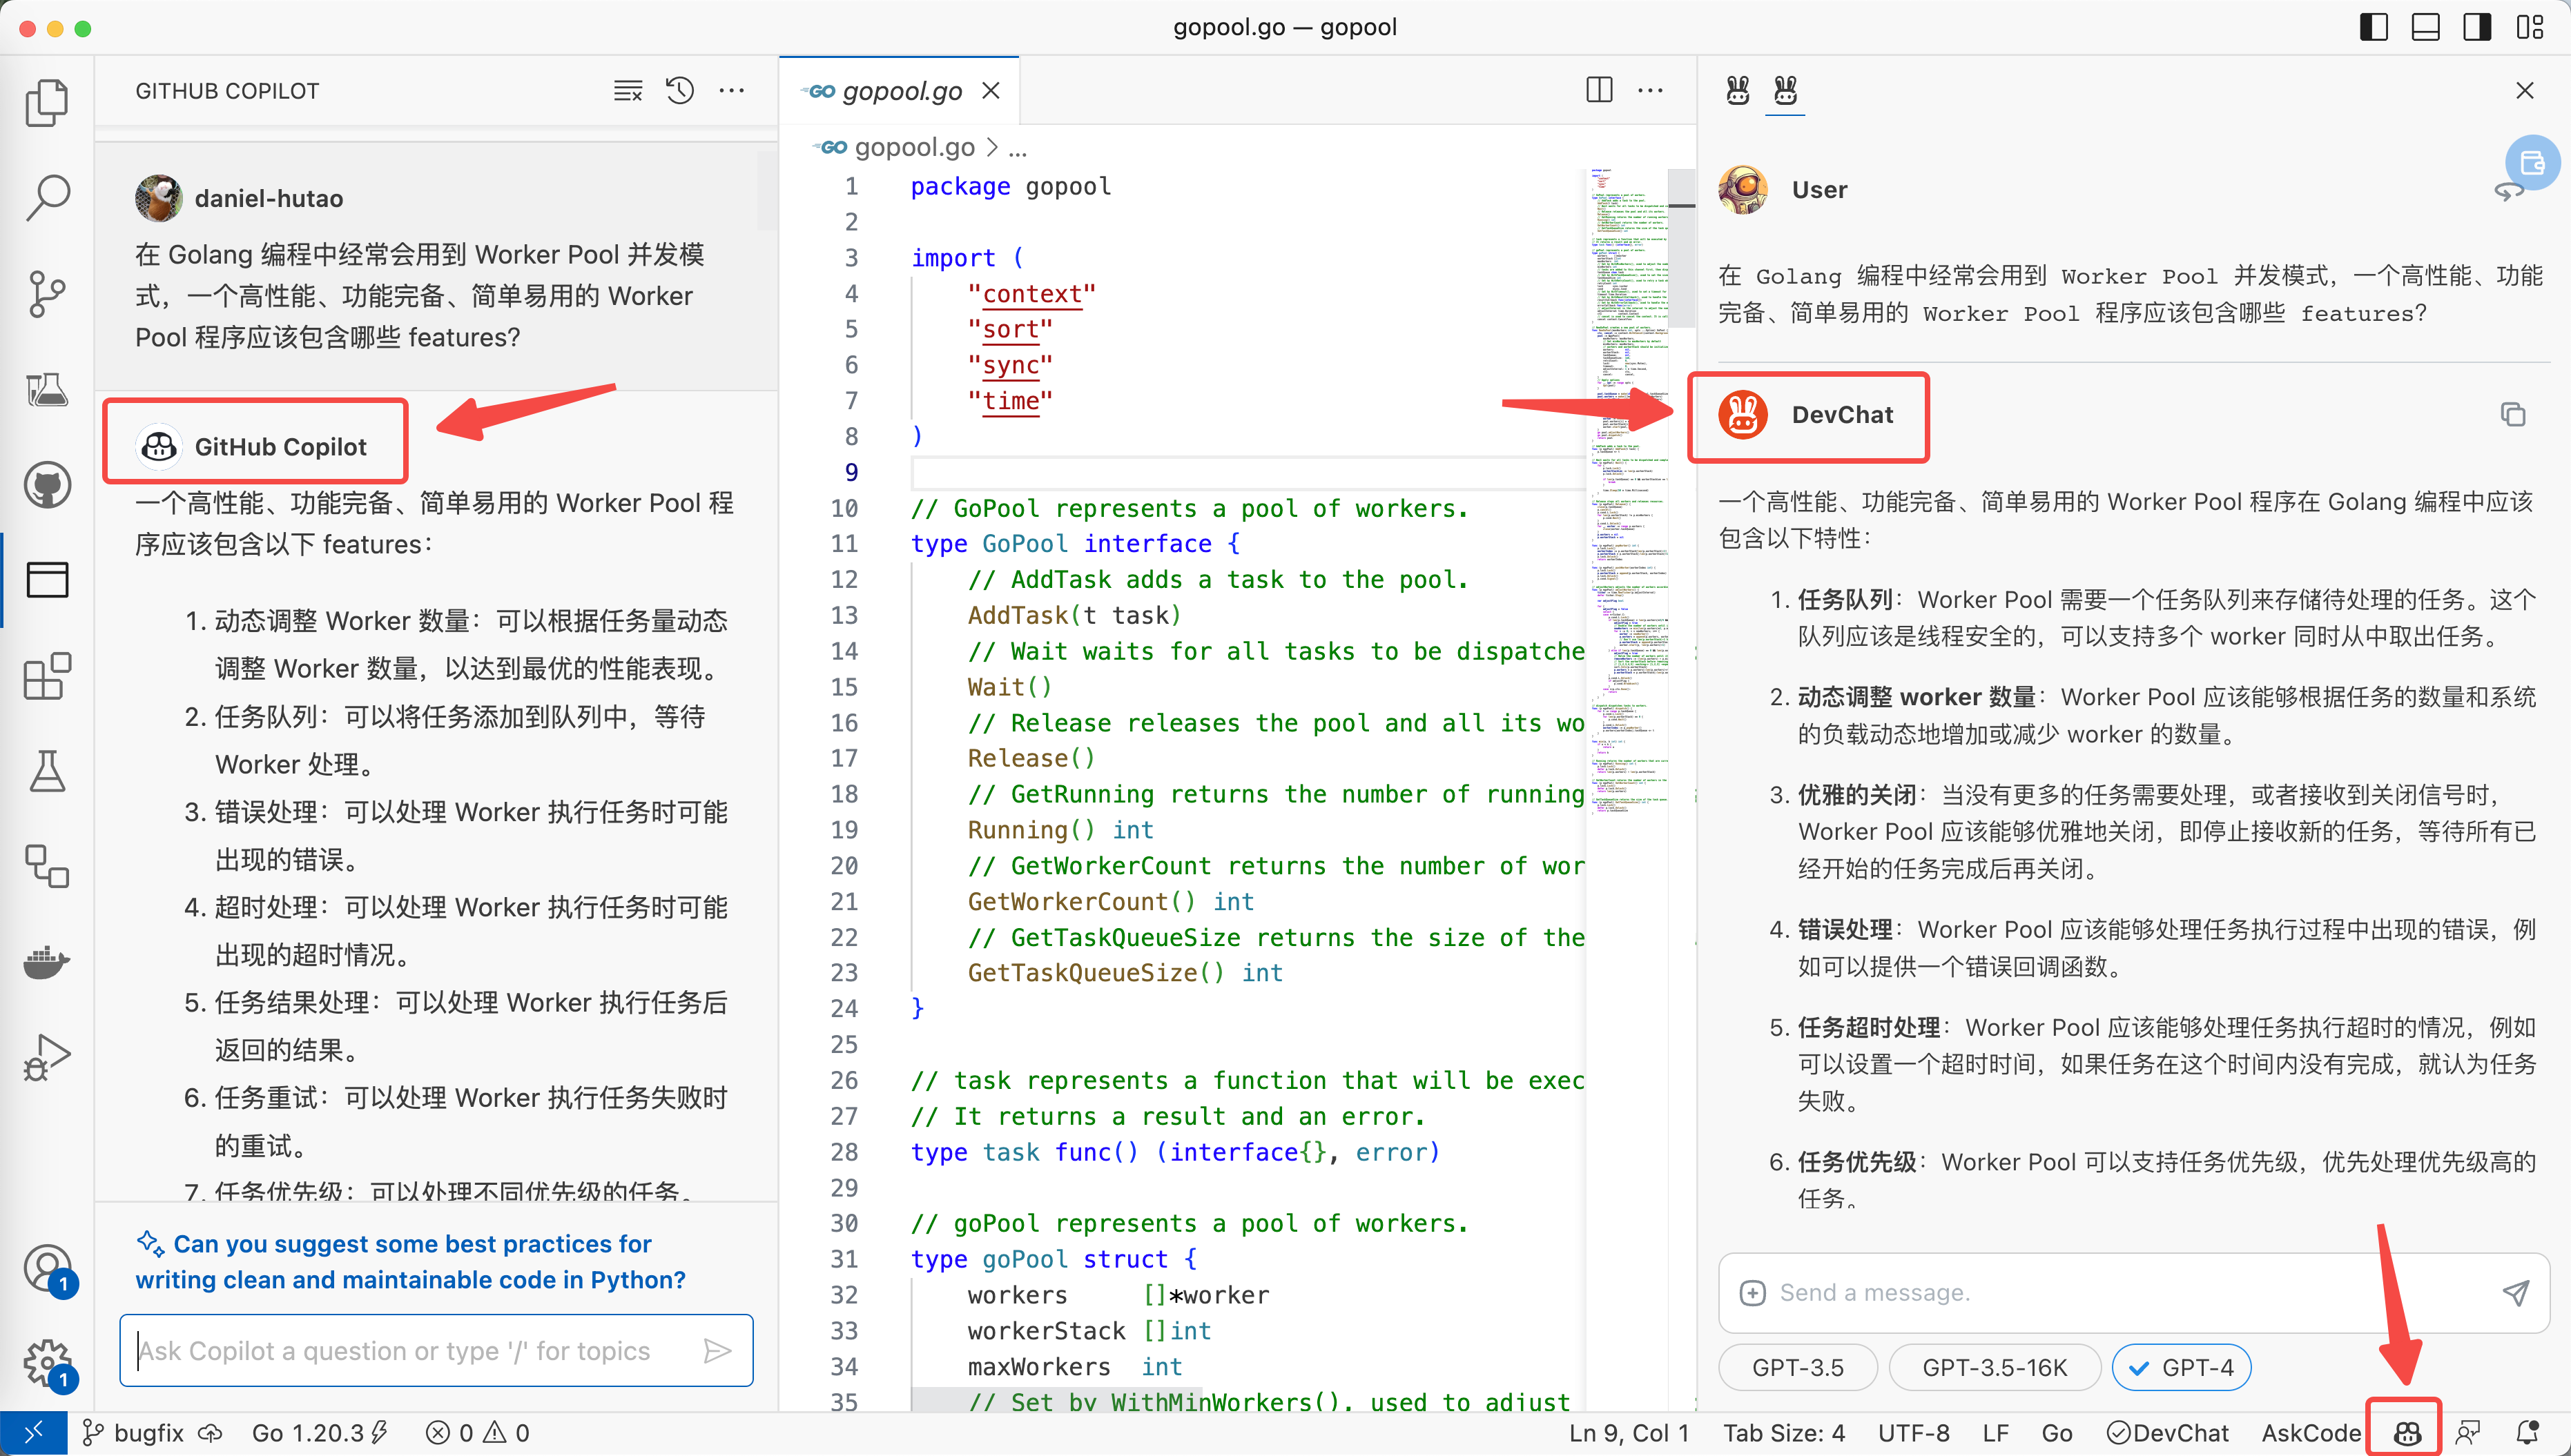Viewport: 2571px width, 1456px height.
Task: Synchronize changes via cloud icon in status bar
Action: tap(210, 1433)
